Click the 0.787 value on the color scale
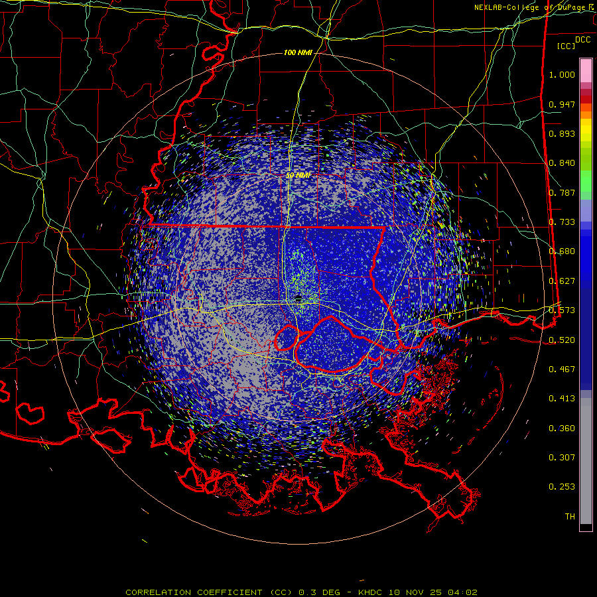 [x=562, y=192]
